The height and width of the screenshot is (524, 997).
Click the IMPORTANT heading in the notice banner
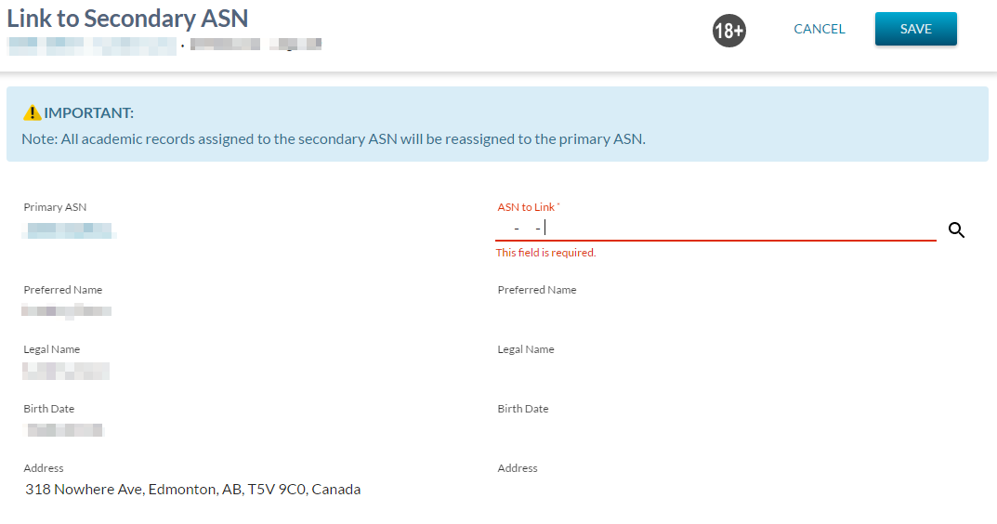(89, 113)
